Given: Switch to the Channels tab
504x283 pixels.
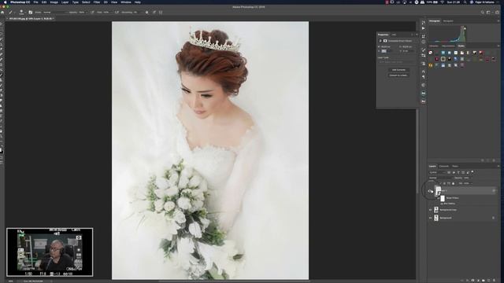Looking at the screenshot, I should (444, 166).
